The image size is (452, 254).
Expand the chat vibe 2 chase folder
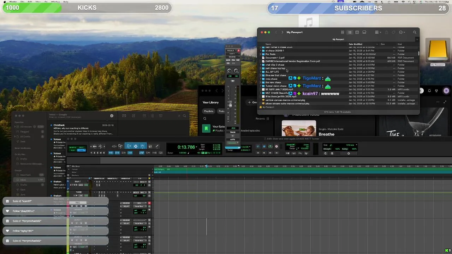pyautogui.click(x=261, y=65)
